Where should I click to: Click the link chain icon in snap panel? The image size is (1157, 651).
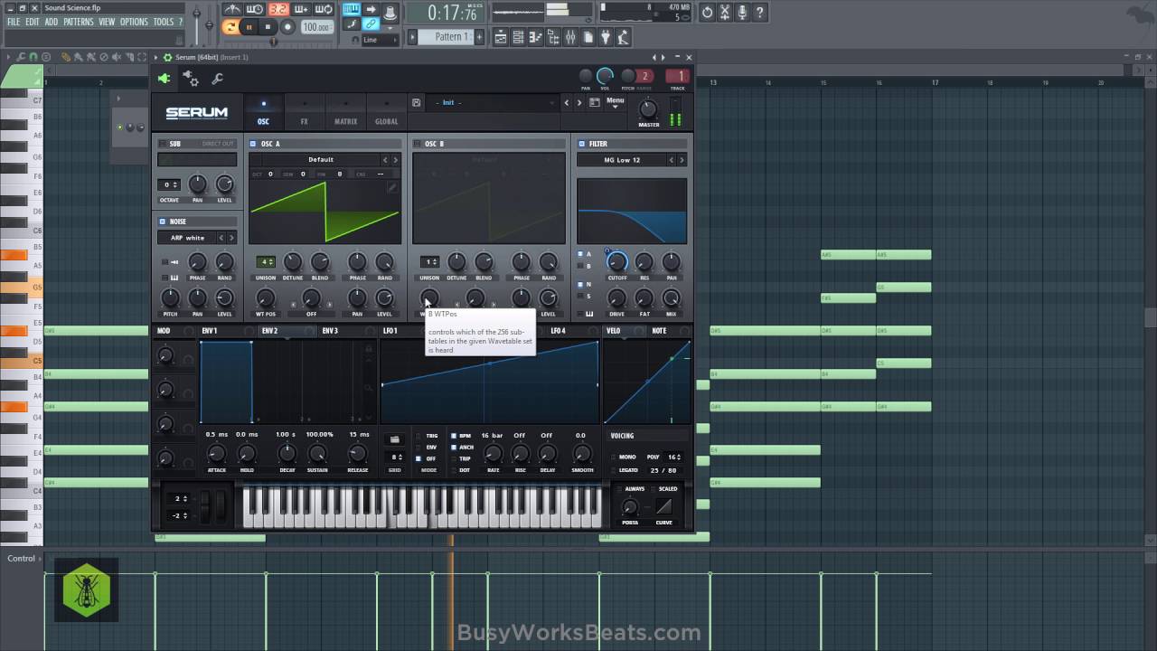pos(370,25)
